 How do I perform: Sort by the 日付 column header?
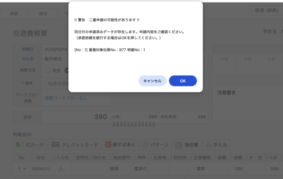click(40, 158)
